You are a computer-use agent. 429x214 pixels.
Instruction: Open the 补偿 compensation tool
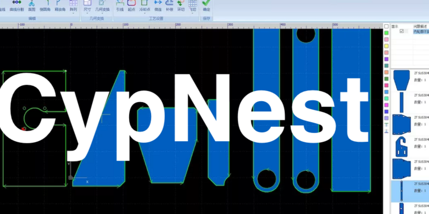click(169, 6)
